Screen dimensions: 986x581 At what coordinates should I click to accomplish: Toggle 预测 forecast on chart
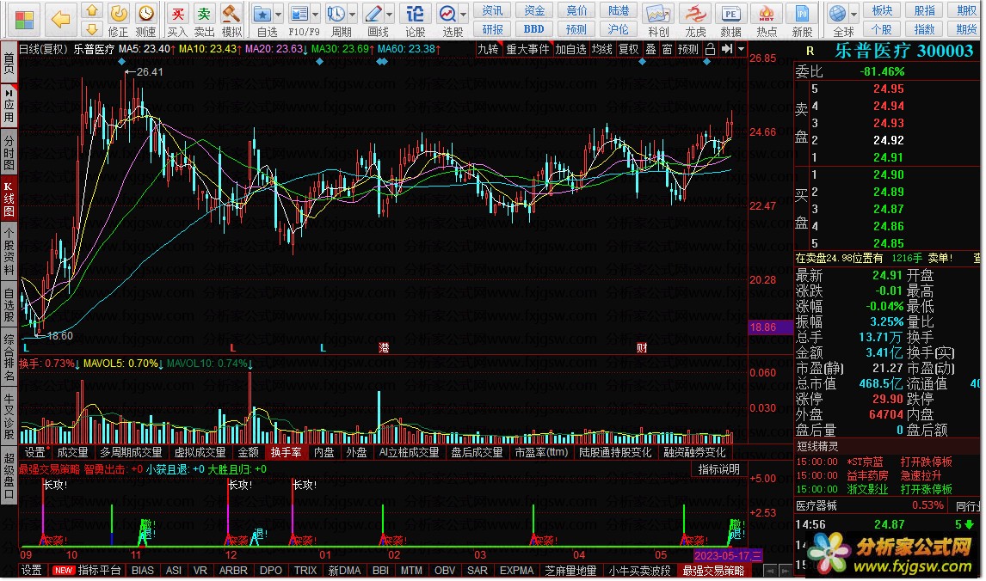pyautogui.click(x=688, y=49)
